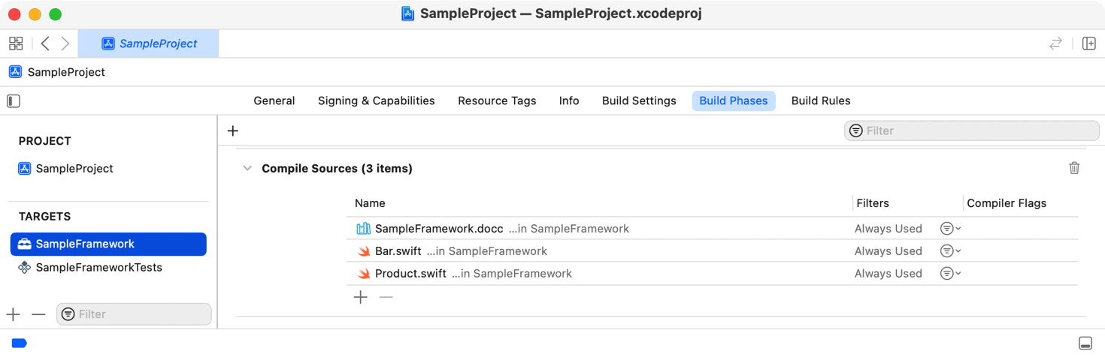Open the related items grid menu

point(16,43)
